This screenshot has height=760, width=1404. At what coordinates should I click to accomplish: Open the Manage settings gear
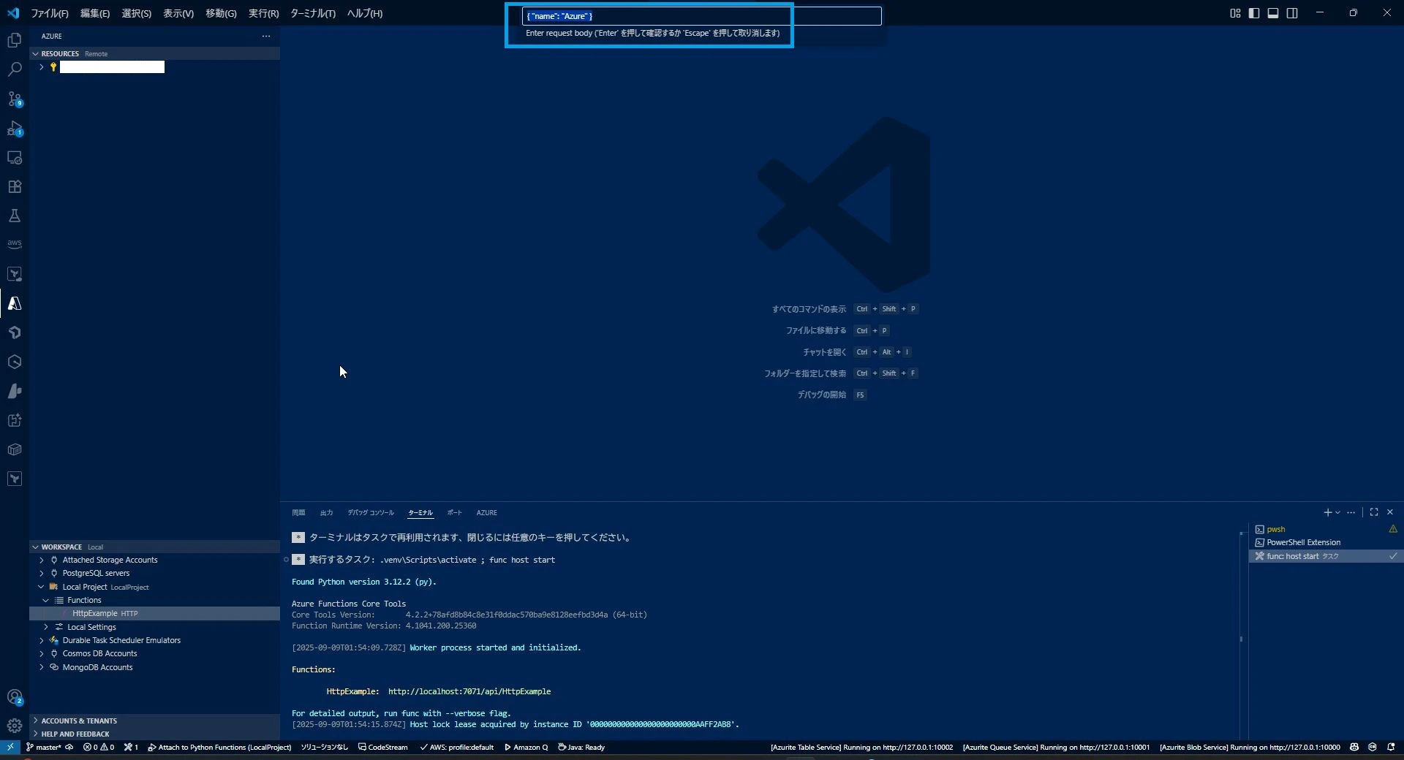pyautogui.click(x=15, y=726)
